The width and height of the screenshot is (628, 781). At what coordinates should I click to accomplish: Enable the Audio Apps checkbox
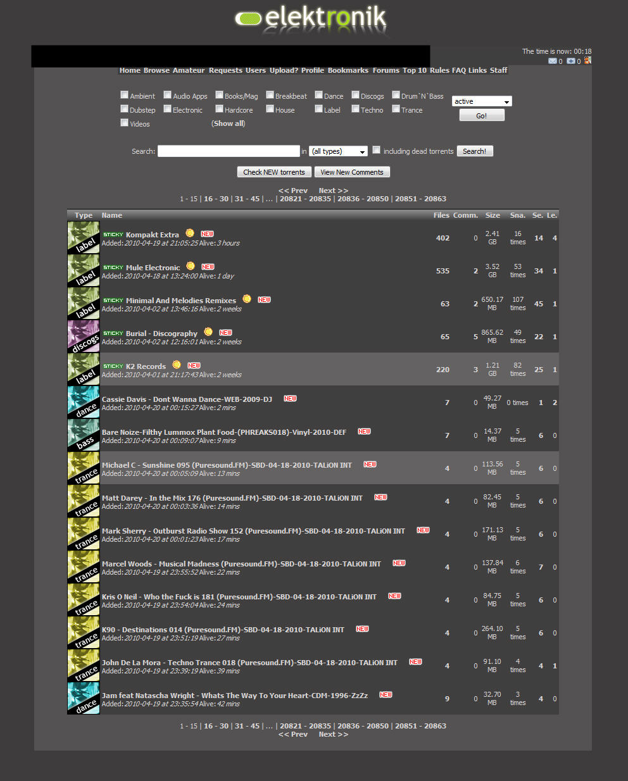point(168,95)
